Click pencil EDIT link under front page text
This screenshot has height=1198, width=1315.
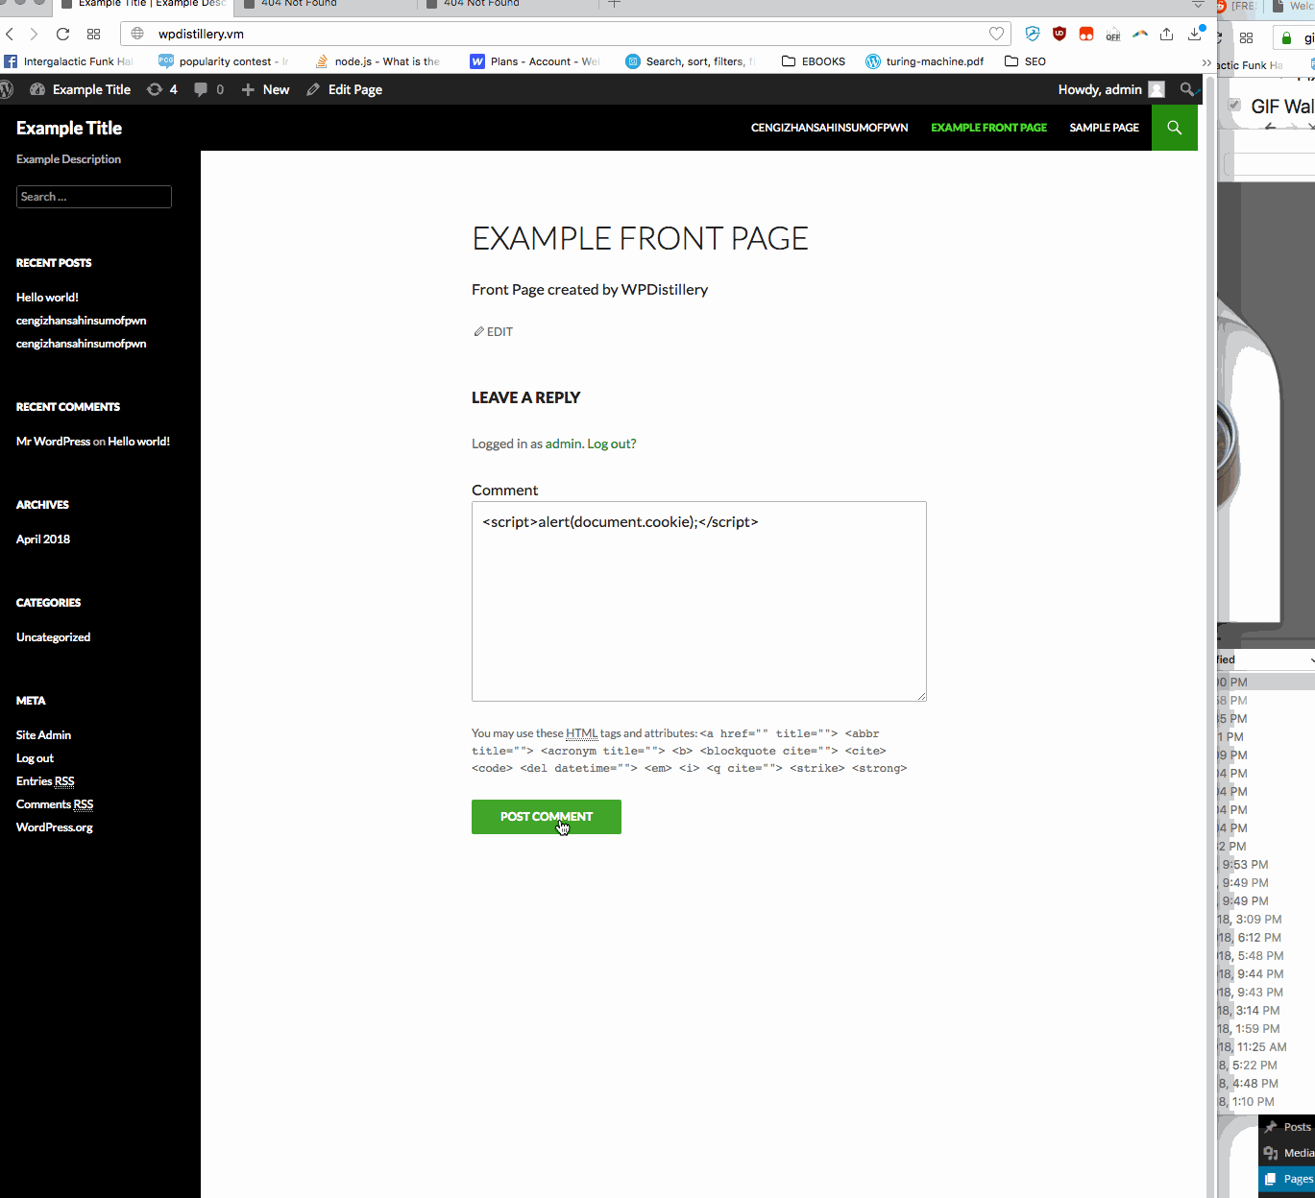494,332
